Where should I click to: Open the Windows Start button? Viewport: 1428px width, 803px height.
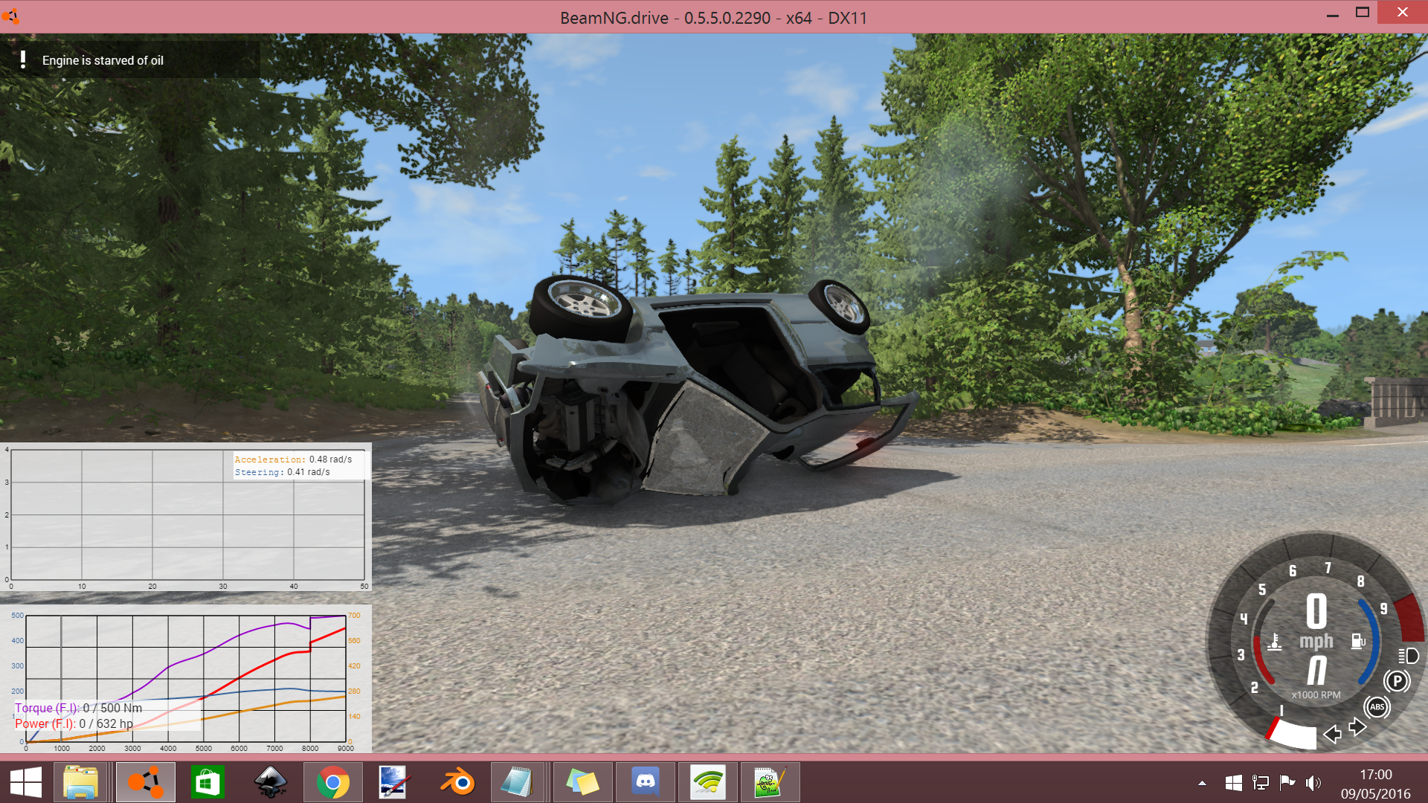click(25, 782)
